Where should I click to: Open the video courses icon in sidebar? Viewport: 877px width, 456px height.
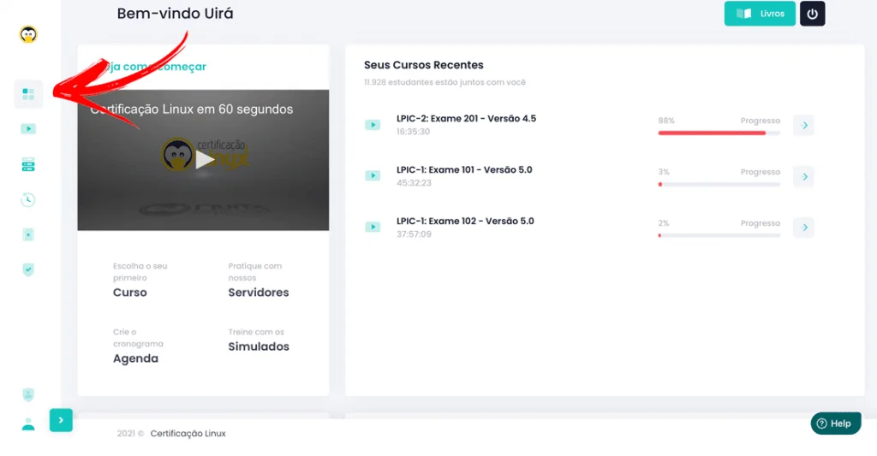click(x=28, y=129)
